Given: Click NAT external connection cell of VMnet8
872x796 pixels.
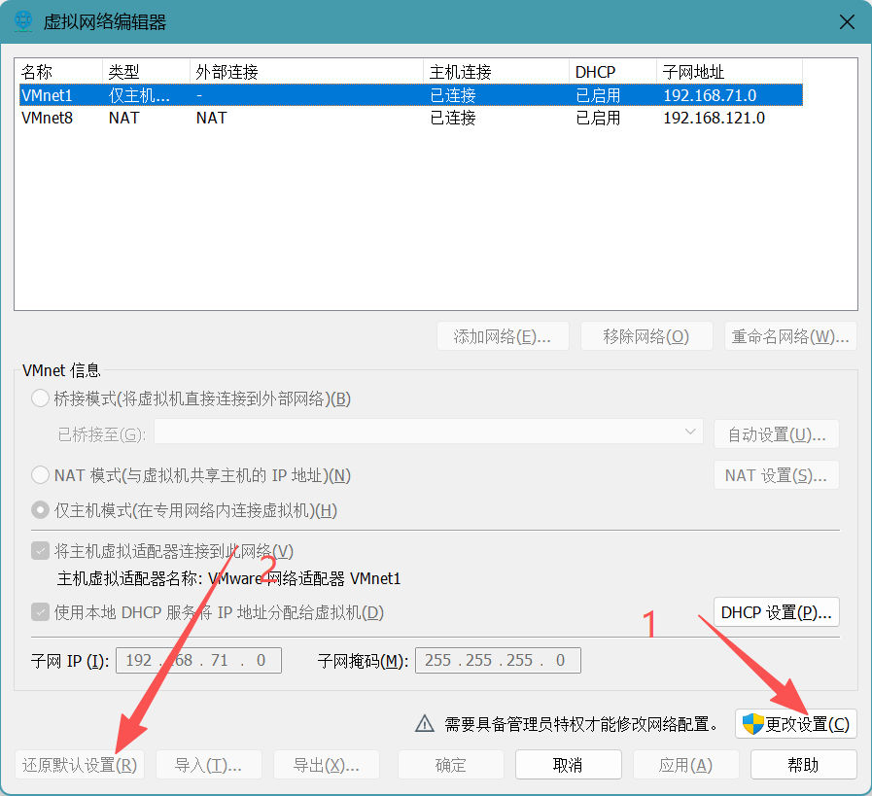Looking at the screenshot, I should click(211, 118).
